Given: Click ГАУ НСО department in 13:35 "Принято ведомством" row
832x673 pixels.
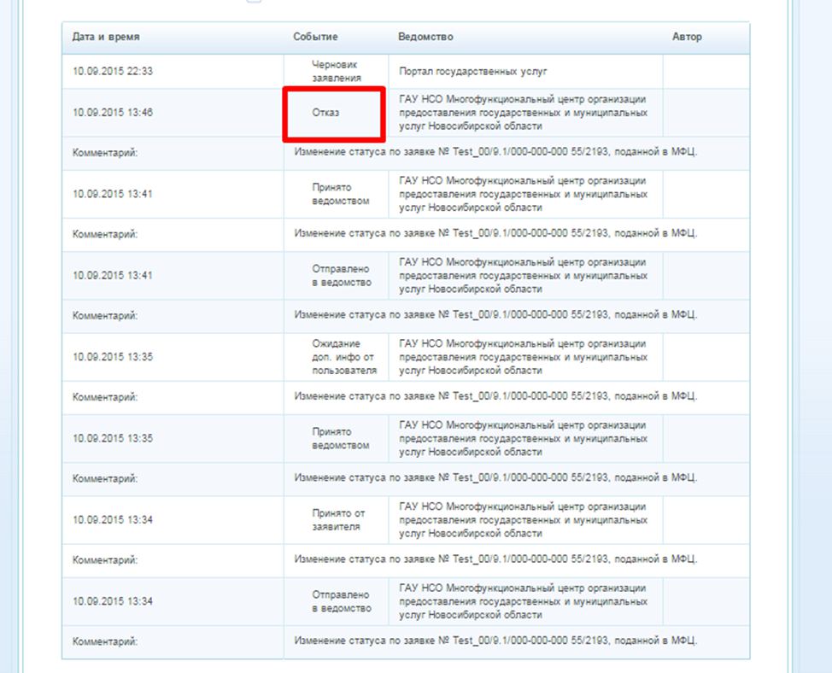Looking at the screenshot, I should (x=523, y=439).
